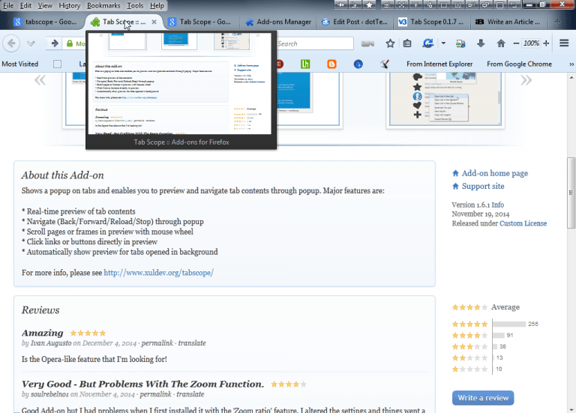Open the Most Visited bookmarks folder

tap(19, 64)
